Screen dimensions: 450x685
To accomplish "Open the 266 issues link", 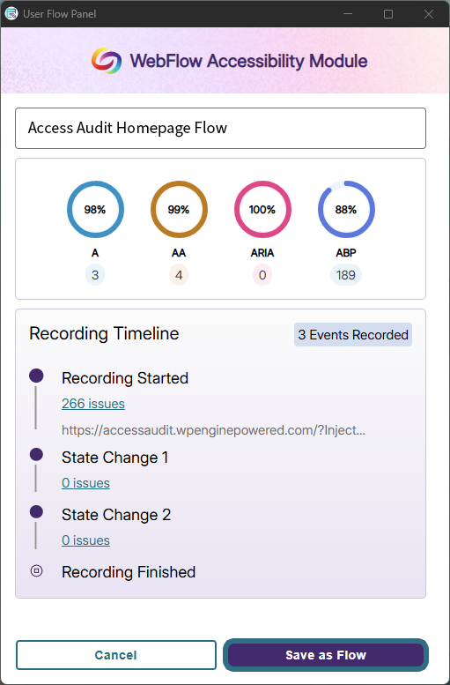I will 93,404.
